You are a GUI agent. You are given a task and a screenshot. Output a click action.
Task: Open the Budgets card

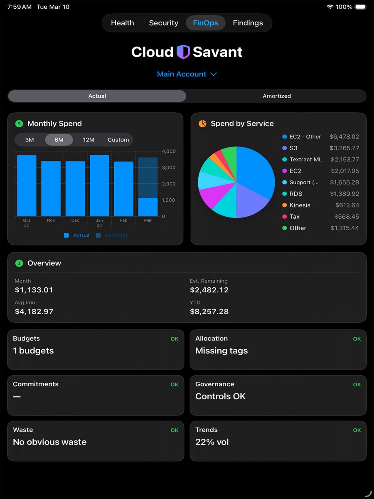tap(96, 350)
